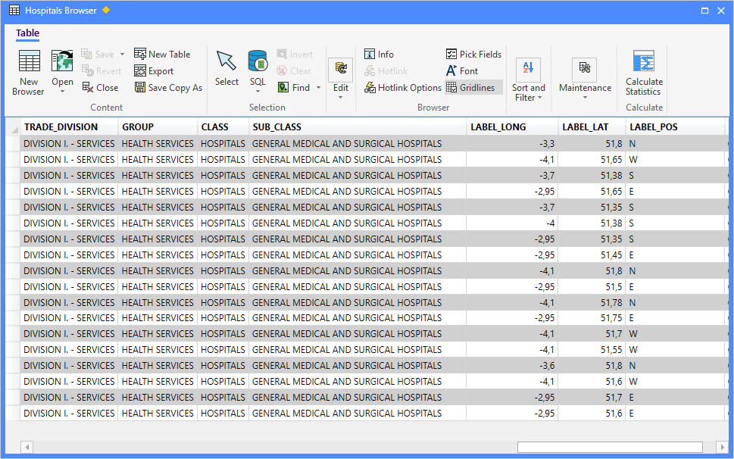734x459 pixels.
Task: Click the LABEL_LONG cell showing -4
Action: click(x=512, y=223)
